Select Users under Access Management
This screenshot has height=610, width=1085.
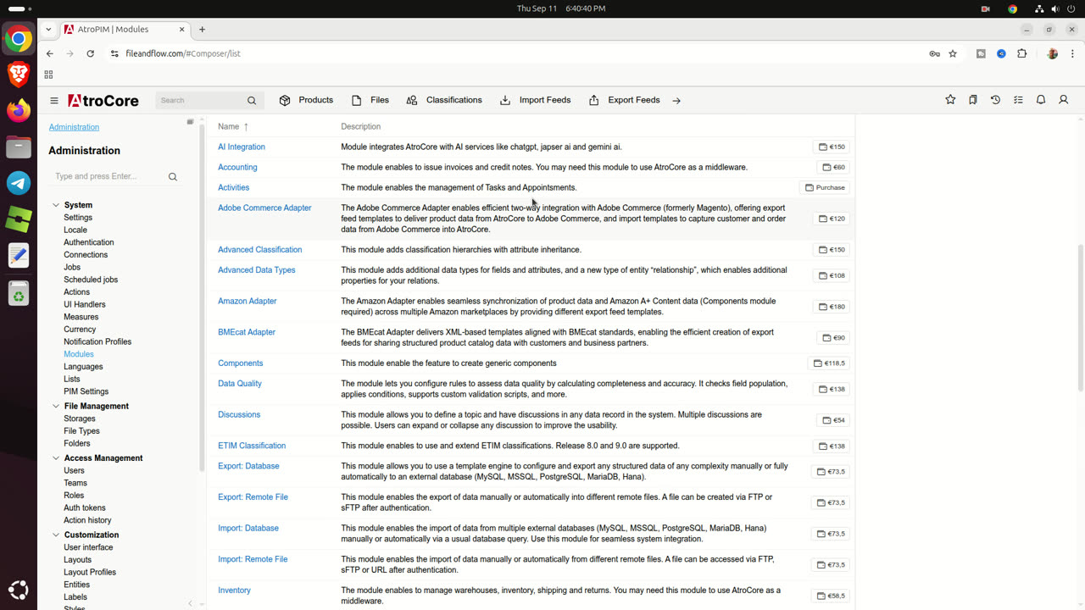click(x=74, y=470)
